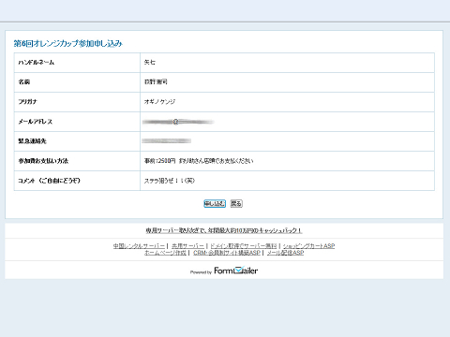The image size is (450, 337).
Task: Follow the CRM 会員制サイト構築ASP link
Action: pyautogui.click(x=227, y=253)
